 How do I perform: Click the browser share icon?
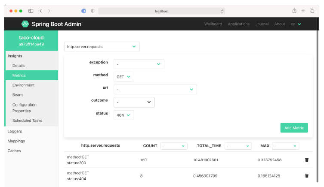[294, 11]
